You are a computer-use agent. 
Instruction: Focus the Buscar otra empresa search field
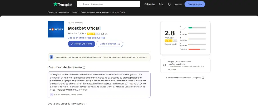point(108,4)
